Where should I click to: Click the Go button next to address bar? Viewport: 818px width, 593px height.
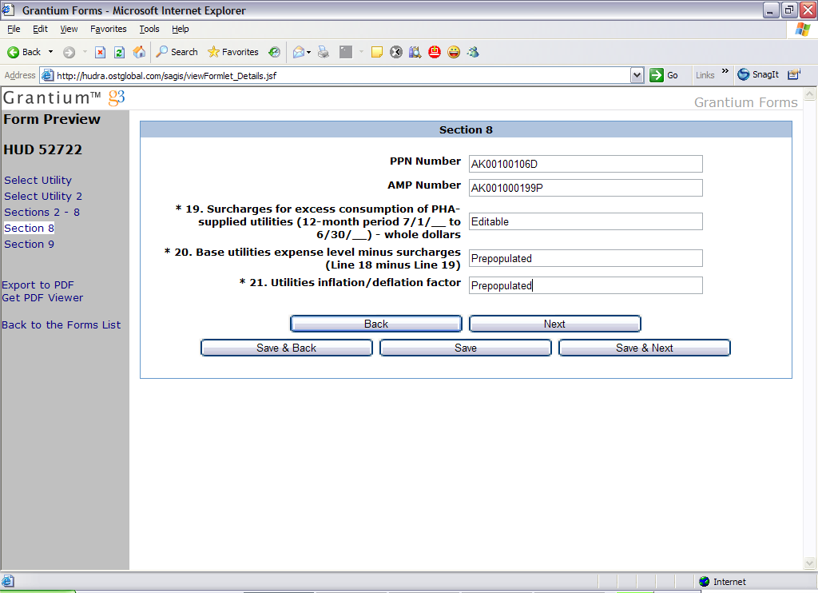[664, 76]
